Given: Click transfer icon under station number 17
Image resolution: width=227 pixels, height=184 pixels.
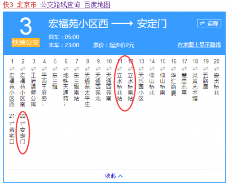Looking at the screenshot, I should coord(184,69).
